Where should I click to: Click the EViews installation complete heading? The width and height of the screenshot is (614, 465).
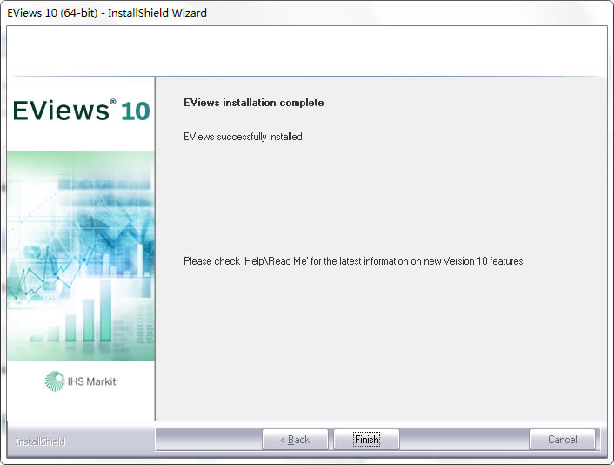pyautogui.click(x=254, y=103)
